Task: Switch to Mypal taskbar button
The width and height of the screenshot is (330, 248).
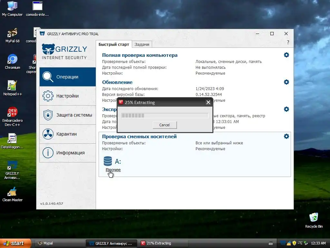Action: 59,243
